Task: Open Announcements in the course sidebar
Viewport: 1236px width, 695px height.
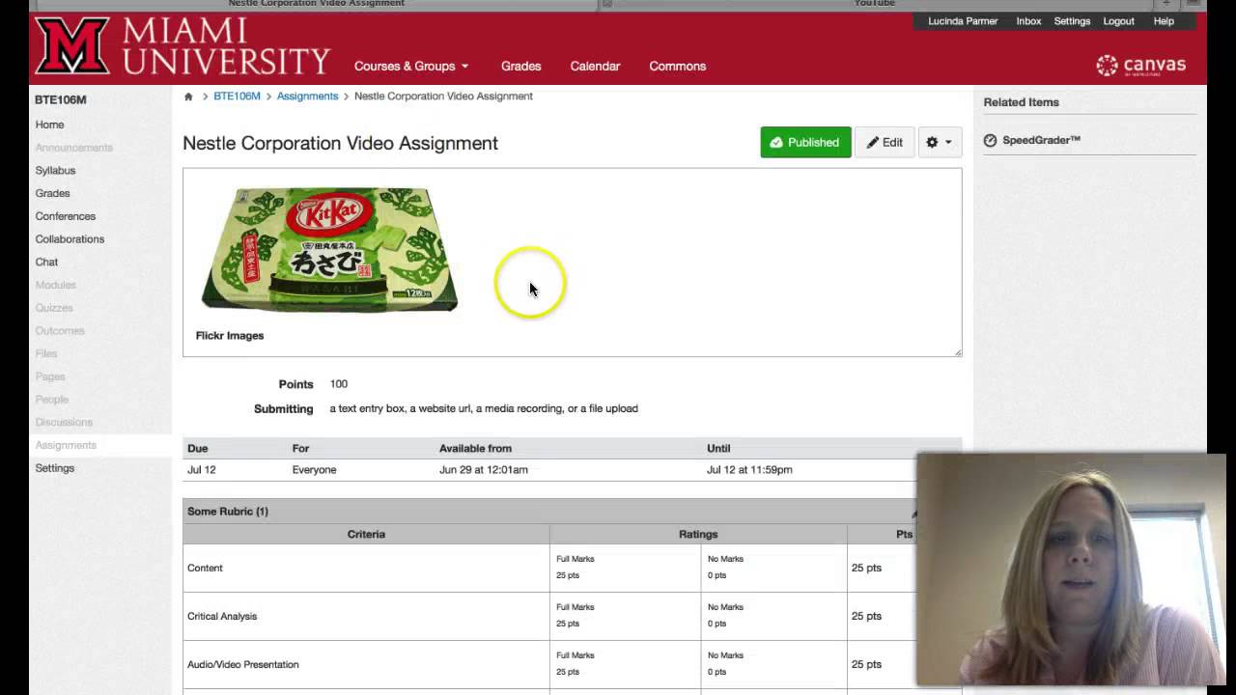Action: click(74, 148)
